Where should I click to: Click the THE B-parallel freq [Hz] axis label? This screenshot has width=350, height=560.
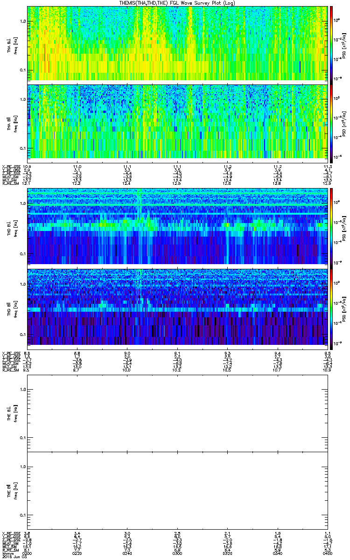(x=16, y=490)
